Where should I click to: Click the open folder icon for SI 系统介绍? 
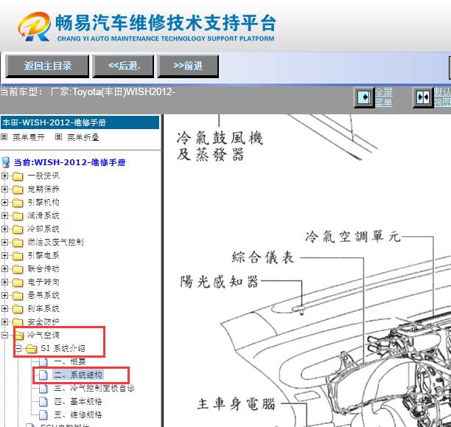tap(32, 349)
